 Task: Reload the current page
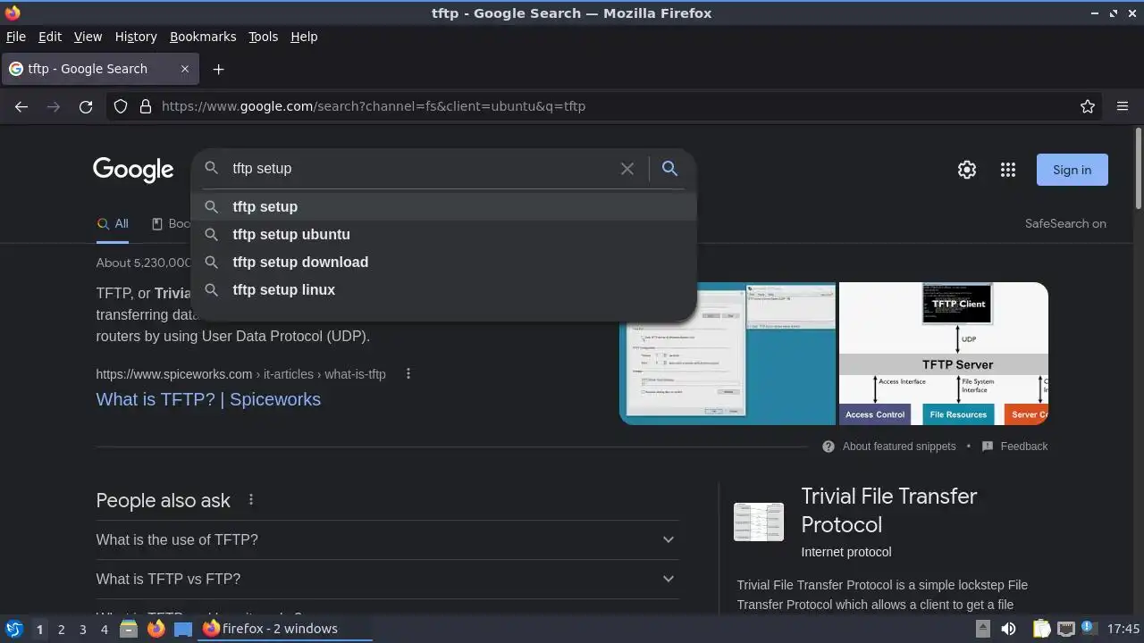pyautogui.click(x=86, y=106)
